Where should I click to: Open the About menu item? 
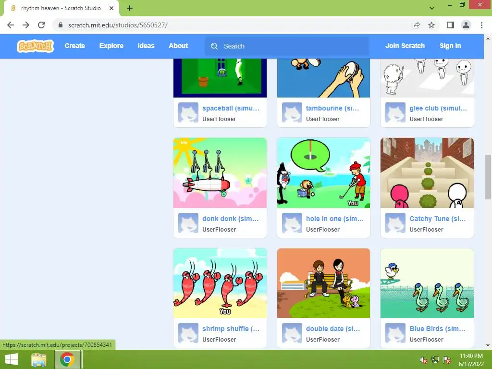(x=179, y=46)
